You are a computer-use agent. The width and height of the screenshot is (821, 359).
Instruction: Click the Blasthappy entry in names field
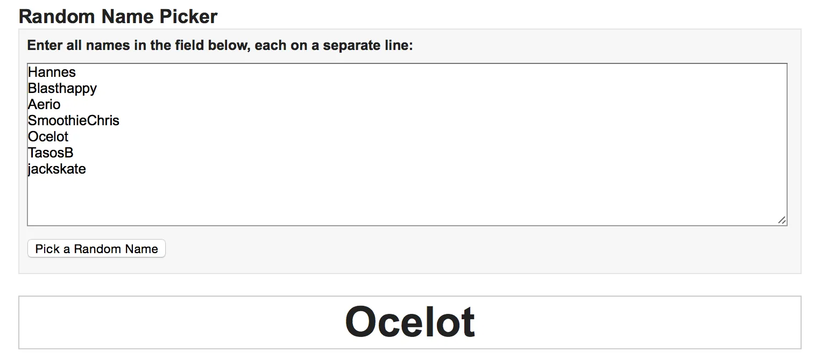coord(62,88)
